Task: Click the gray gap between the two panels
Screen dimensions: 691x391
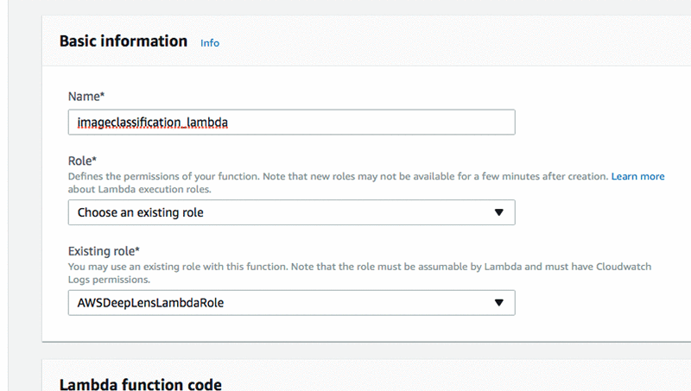Action: 345,350
